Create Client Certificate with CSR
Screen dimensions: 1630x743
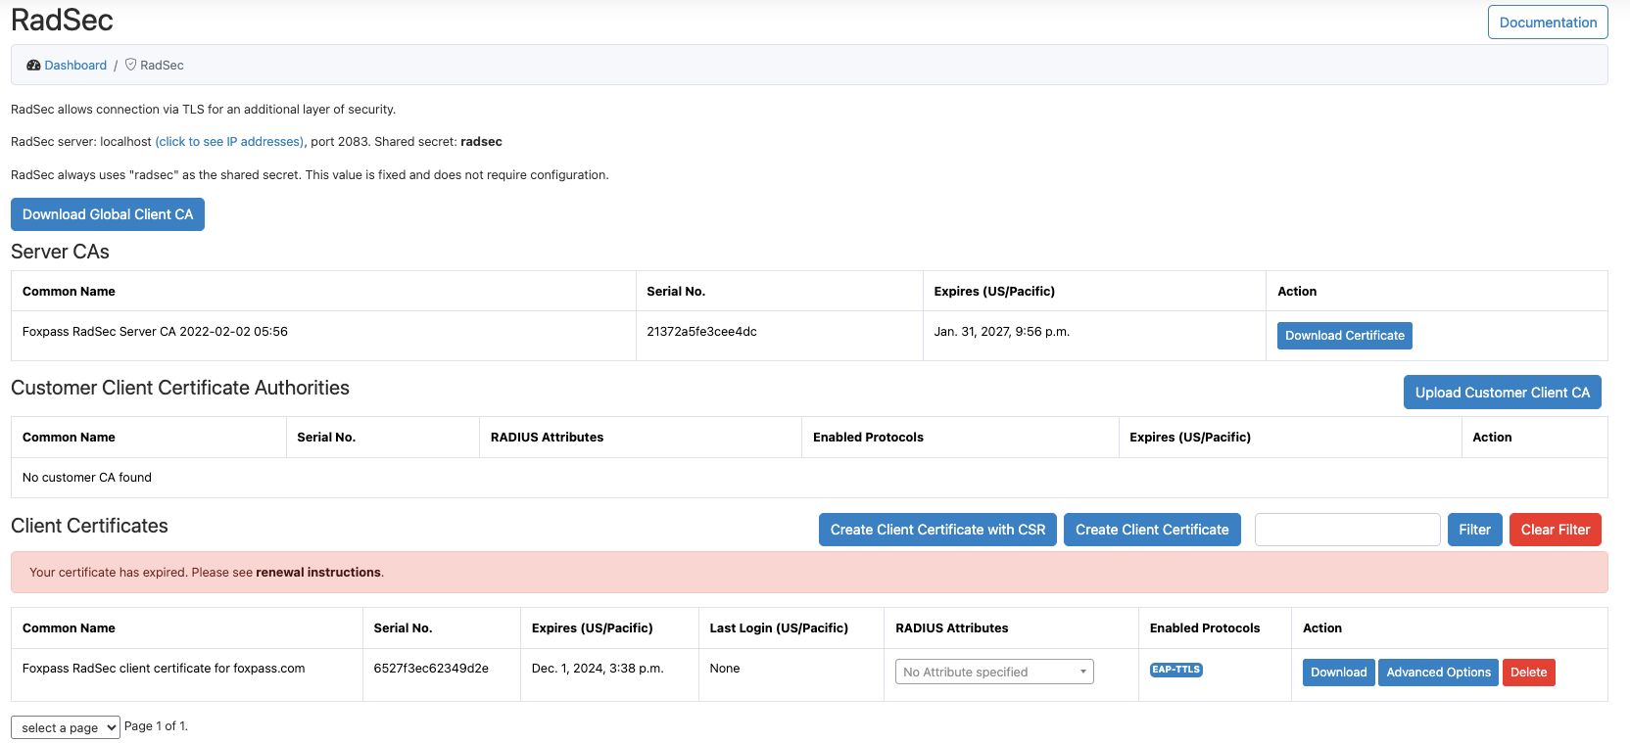tap(937, 530)
